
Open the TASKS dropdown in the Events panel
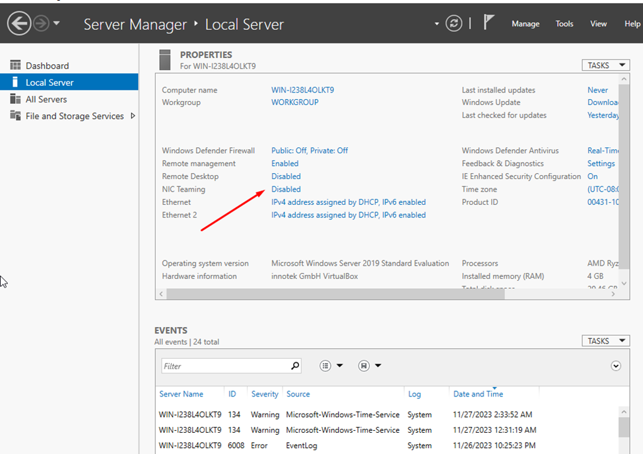[x=605, y=340]
